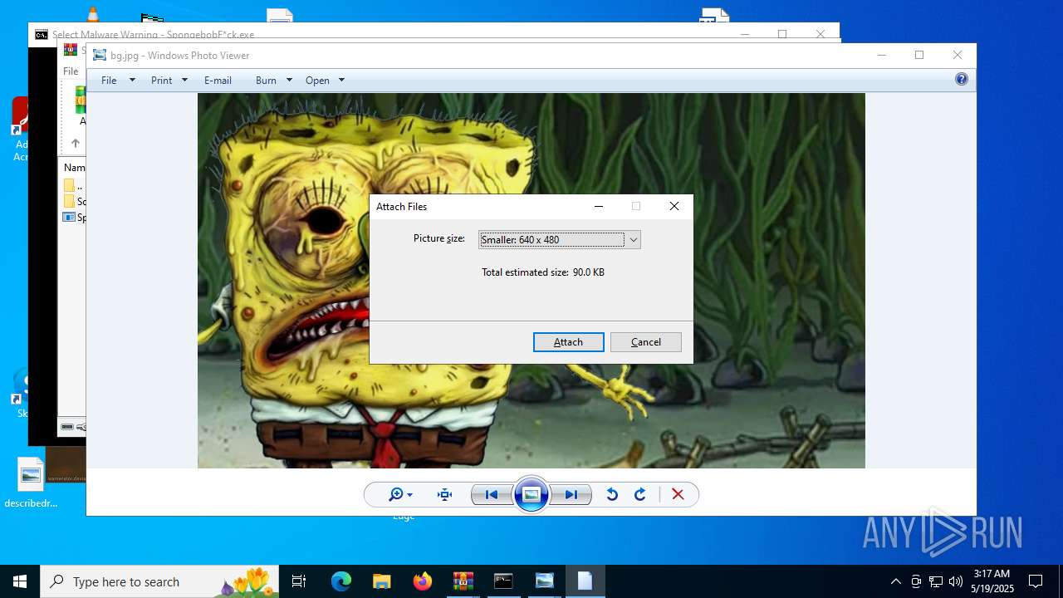The width and height of the screenshot is (1063, 598).
Task: Rotate photo counterclockwise
Action: click(x=612, y=495)
